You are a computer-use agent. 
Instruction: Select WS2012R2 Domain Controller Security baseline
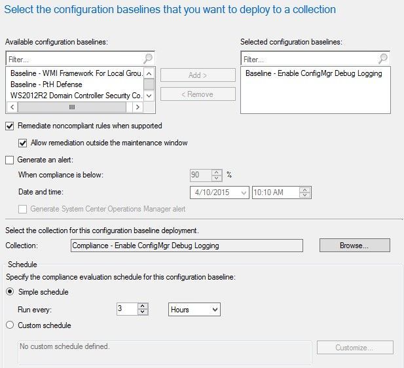click(x=76, y=96)
